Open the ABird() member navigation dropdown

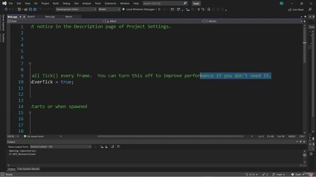pos(253,21)
